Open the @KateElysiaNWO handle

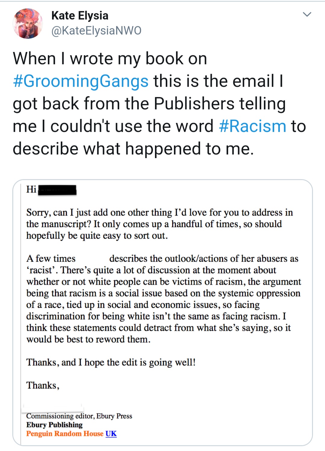coord(96,31)
